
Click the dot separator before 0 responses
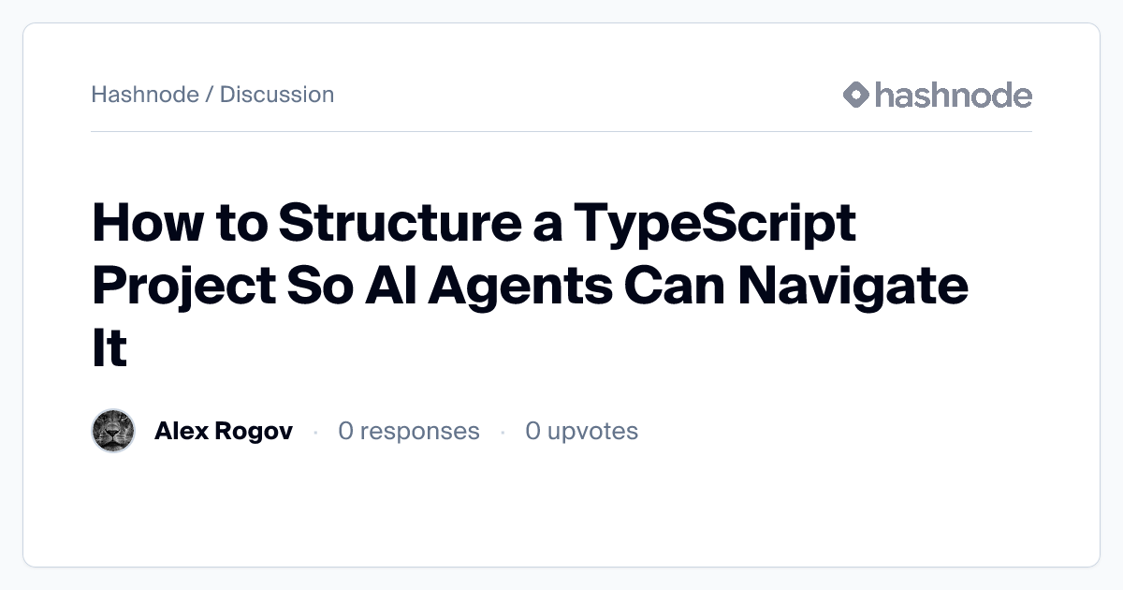pos(315,432)
